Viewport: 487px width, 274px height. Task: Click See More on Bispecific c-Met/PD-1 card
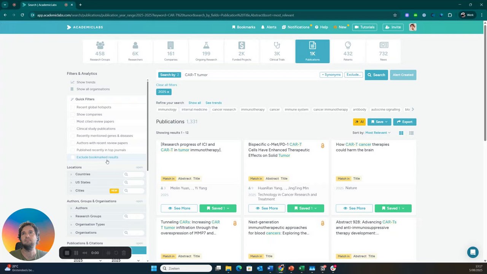pos(267,208)
